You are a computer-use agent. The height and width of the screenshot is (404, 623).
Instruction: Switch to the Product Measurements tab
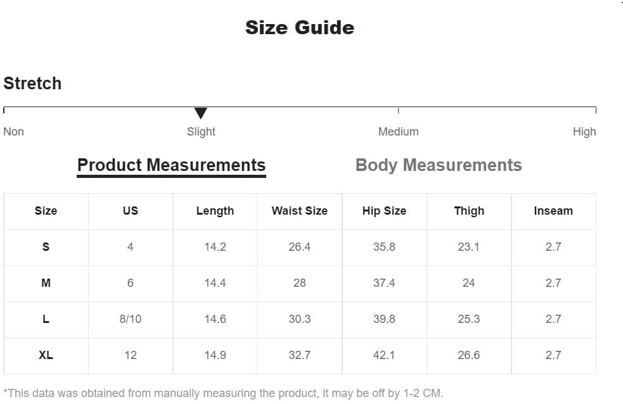[x=171, y=165]
